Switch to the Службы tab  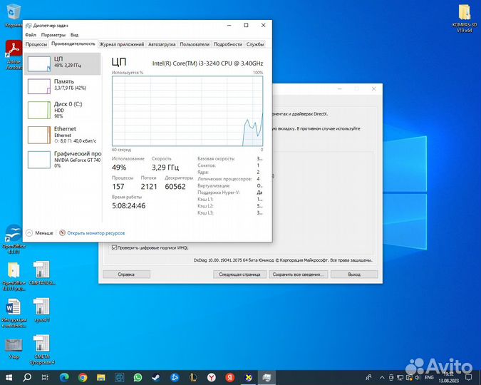tap(255, 44)
